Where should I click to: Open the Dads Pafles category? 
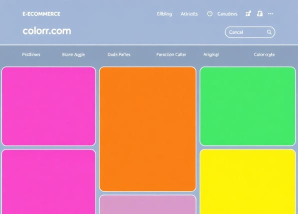click(x=119, y=54)
